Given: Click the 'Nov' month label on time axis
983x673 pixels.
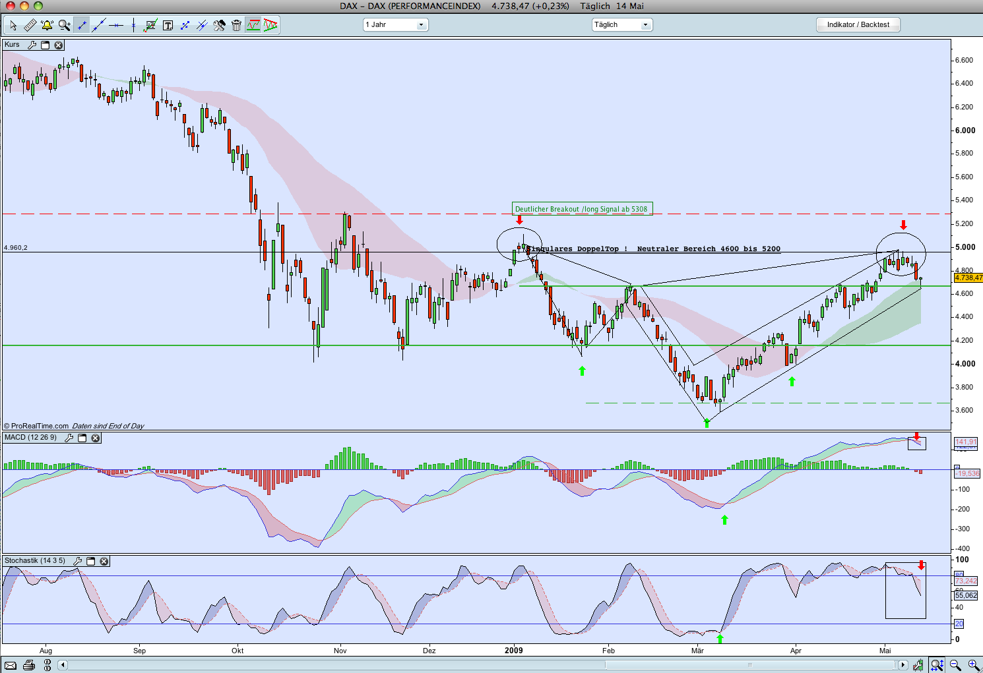Looking at the screenshot, I should (x=340, y=651).
